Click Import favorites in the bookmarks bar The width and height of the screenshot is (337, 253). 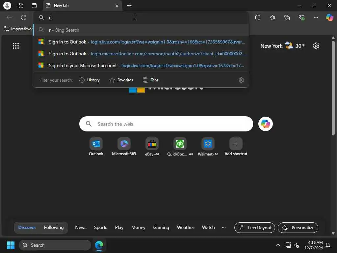[x=18, y=29]
